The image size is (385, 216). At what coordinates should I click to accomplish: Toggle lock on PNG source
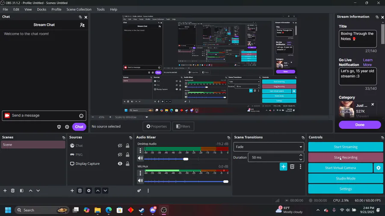tap(127, 155)
